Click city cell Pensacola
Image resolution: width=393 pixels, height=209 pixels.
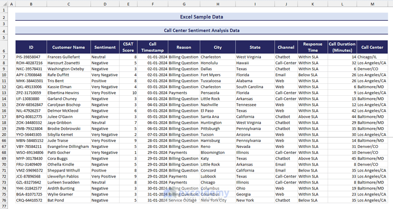(218, 93)
